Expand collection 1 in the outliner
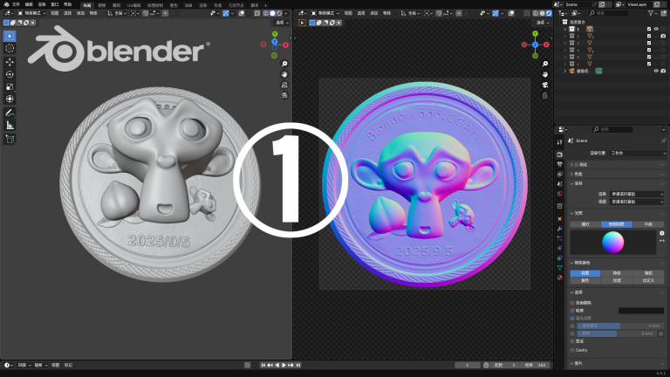 [564, 29]
